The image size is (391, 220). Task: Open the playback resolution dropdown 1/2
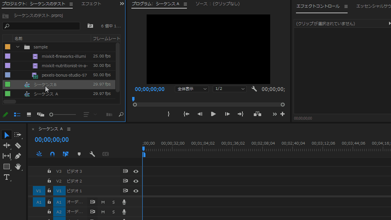[x=230, y=89]
